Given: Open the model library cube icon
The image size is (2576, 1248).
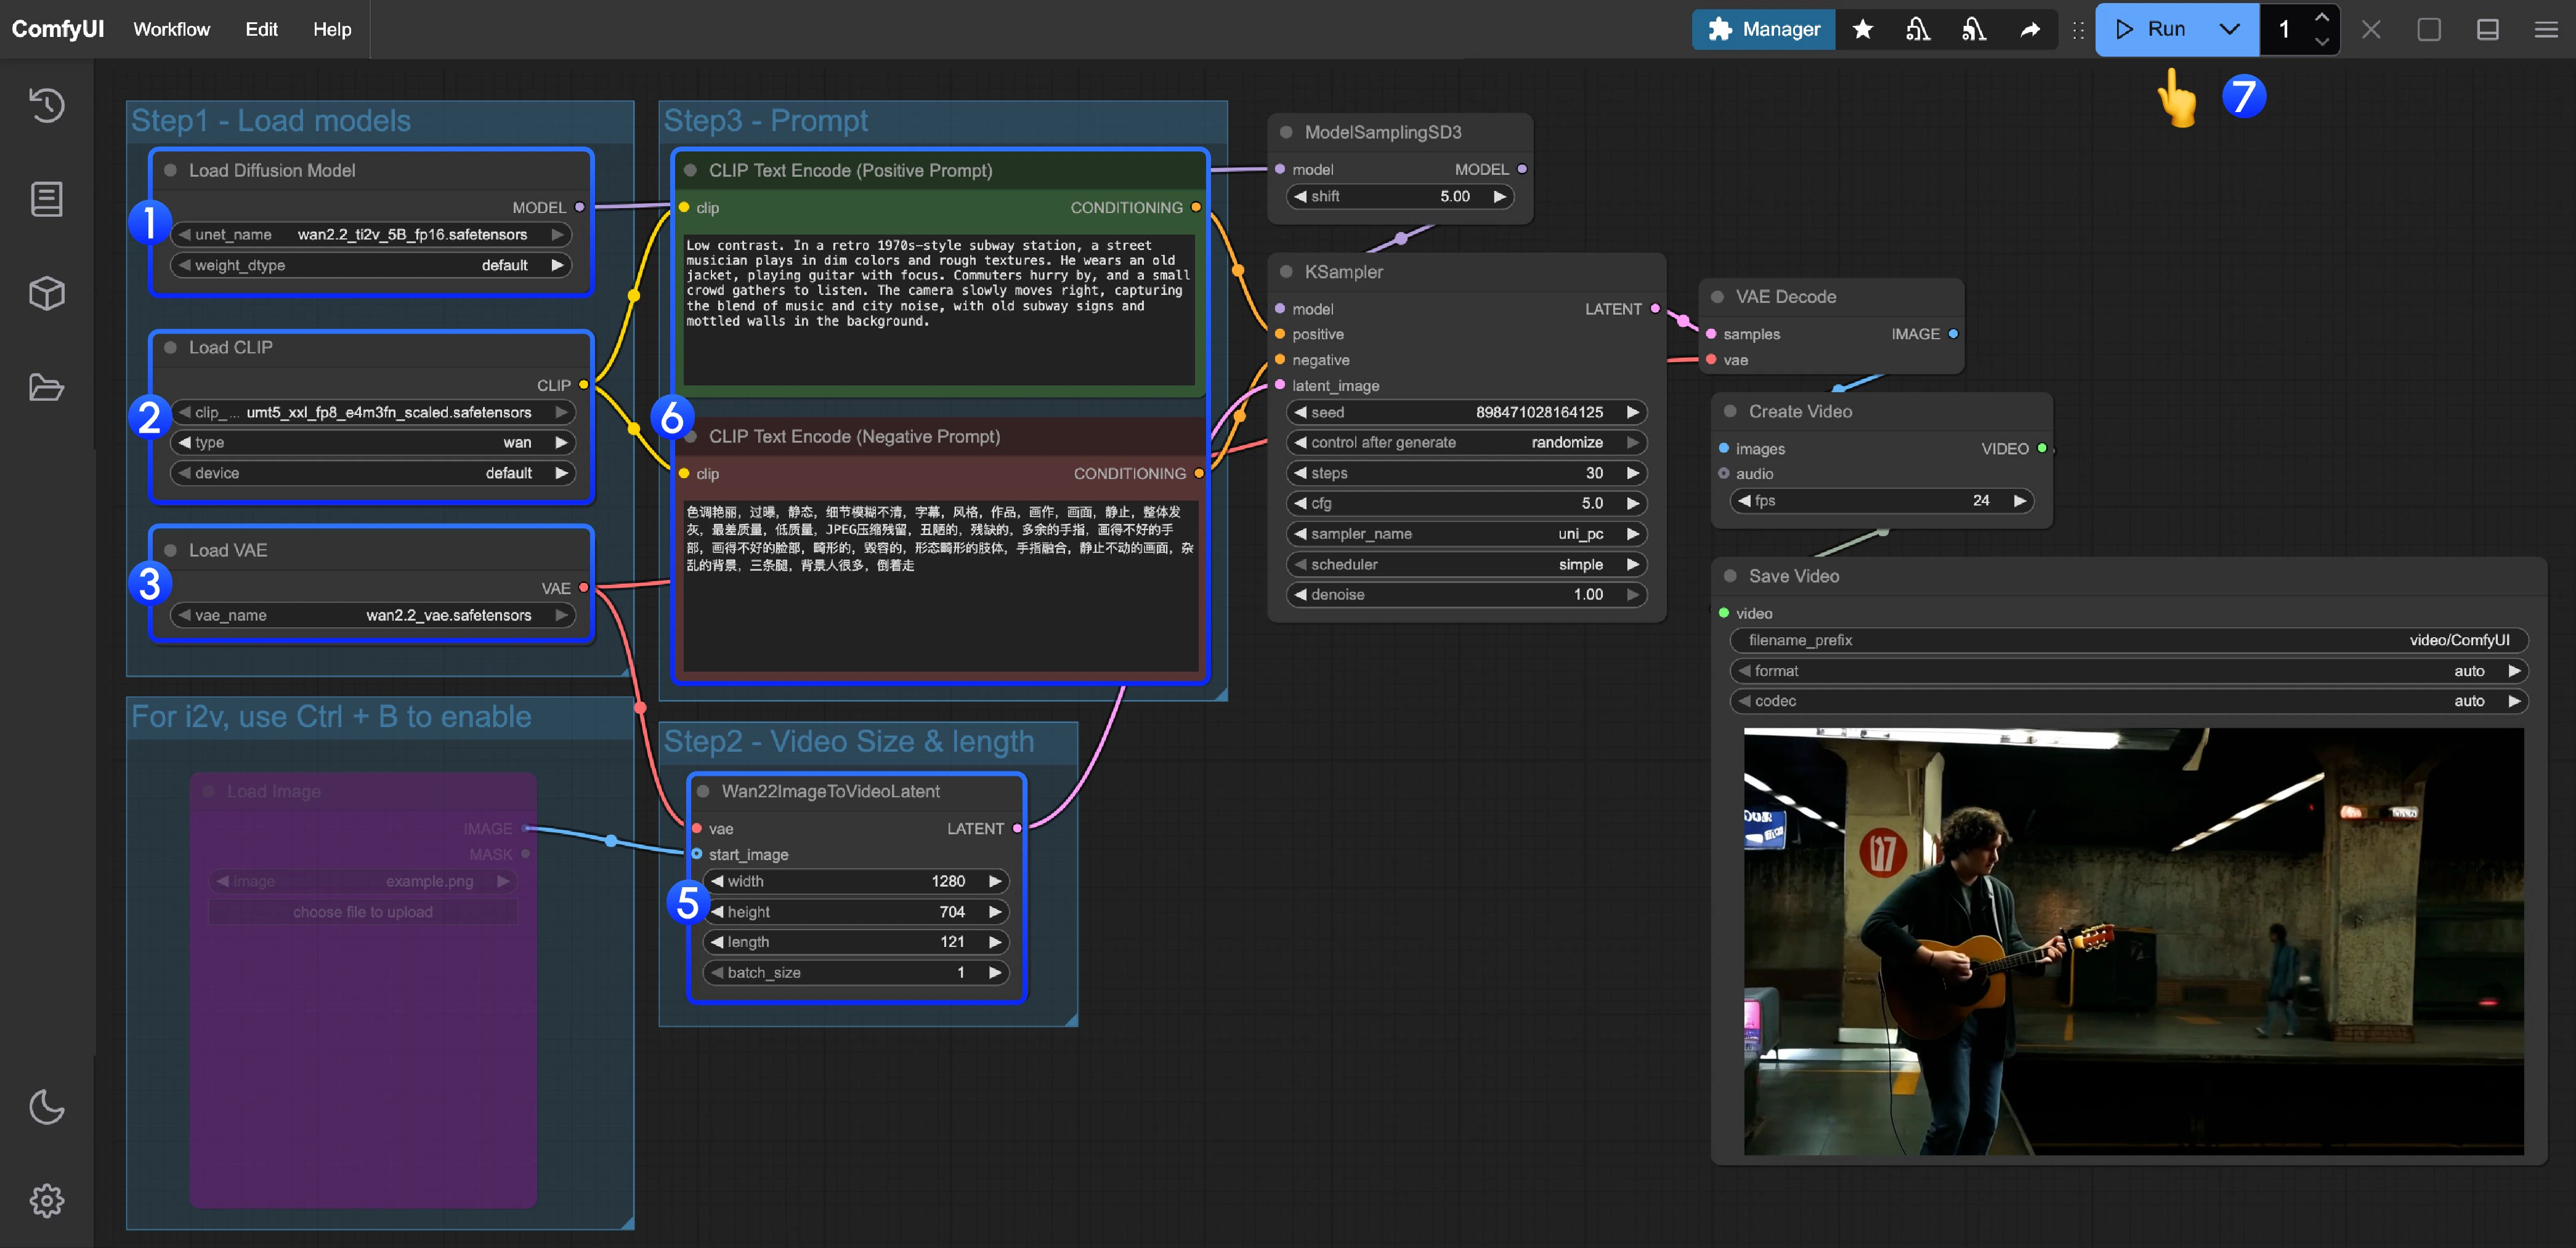Looking at the screenshot, I should pyautogui.click(x=46, y=293).
